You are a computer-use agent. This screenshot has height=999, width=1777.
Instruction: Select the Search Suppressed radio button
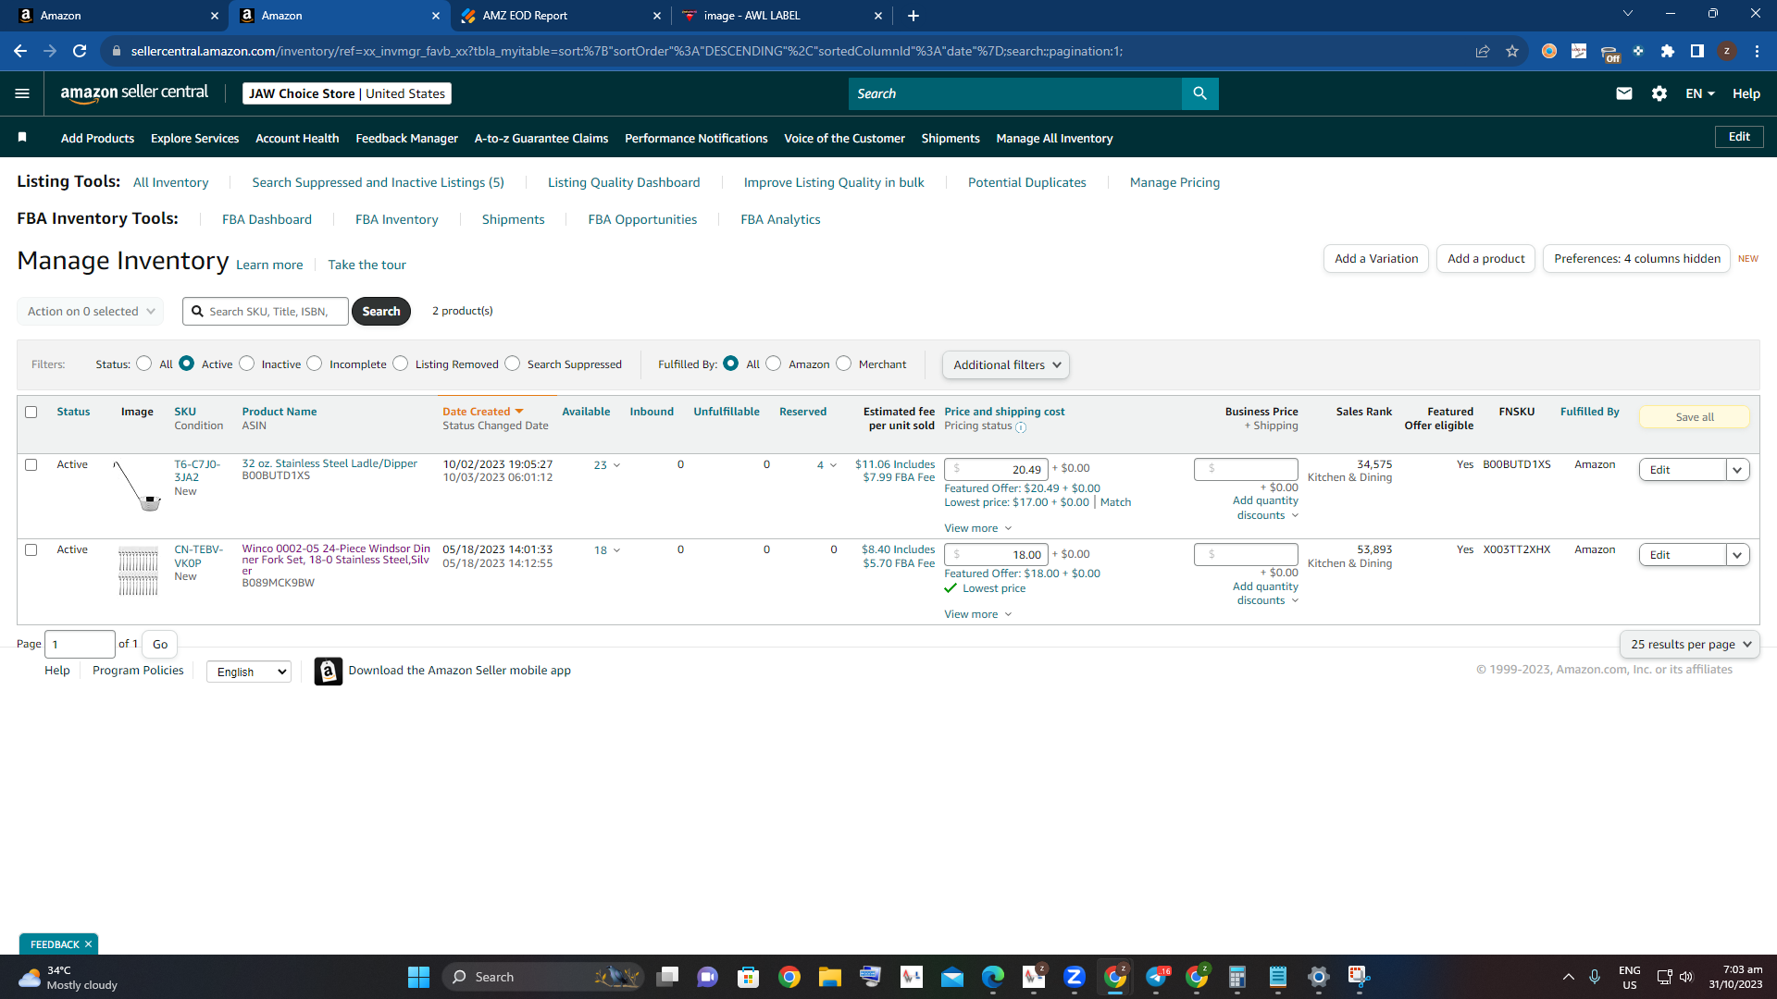click(512, 364)
